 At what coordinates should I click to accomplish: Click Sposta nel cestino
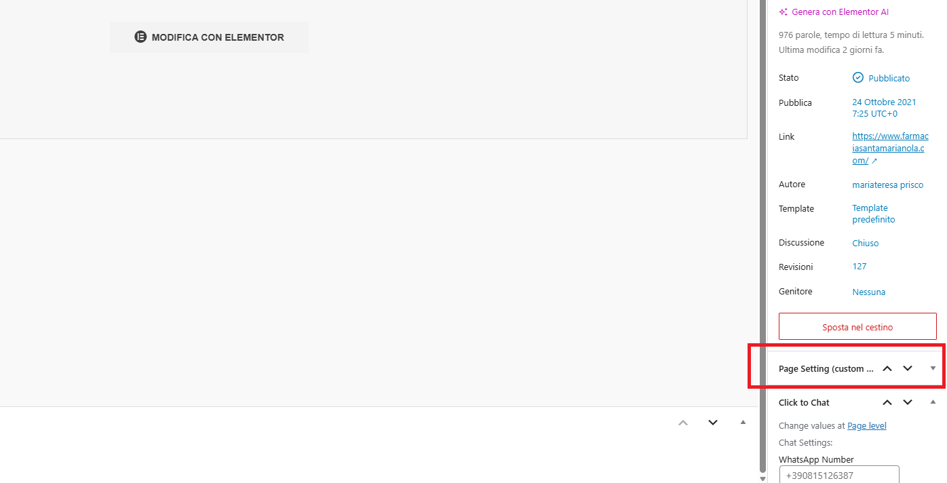click(857, 326)
